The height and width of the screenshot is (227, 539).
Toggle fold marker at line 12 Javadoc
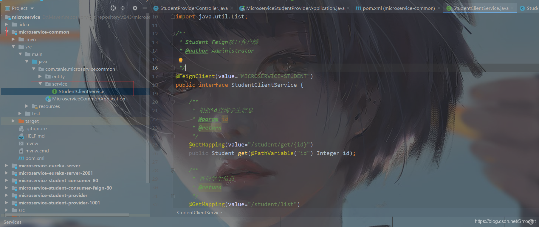coord(173,34)
